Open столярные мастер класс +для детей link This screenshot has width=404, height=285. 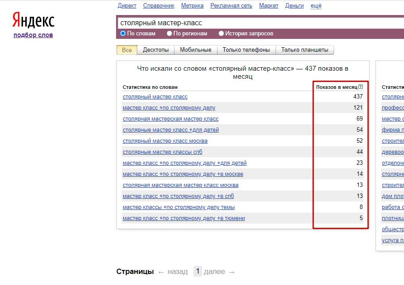pos(171,130)
